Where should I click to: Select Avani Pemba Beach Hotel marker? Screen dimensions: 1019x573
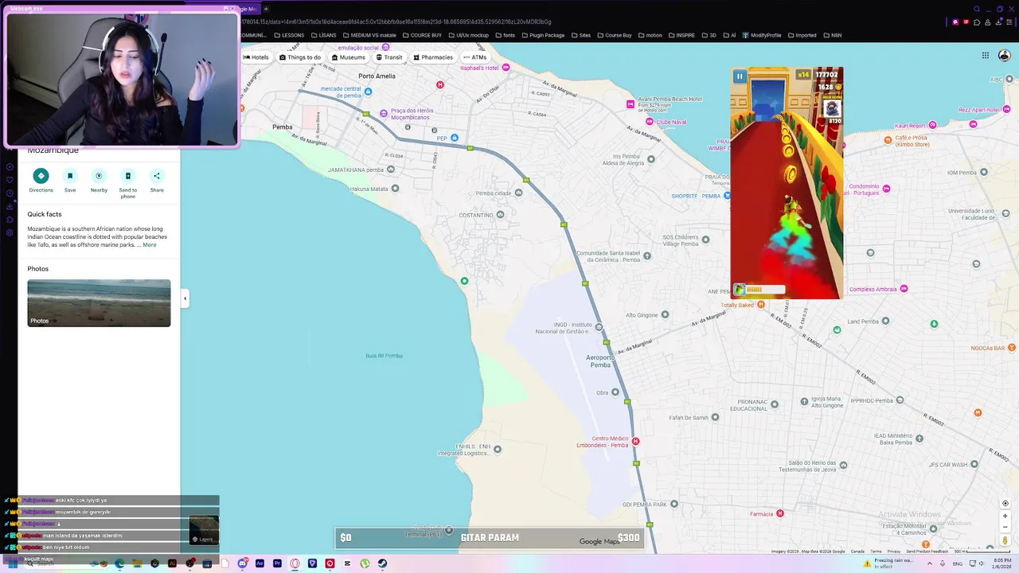631,103
